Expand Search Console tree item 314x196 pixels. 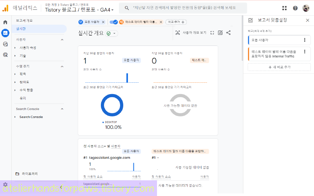tap(15, 117)
